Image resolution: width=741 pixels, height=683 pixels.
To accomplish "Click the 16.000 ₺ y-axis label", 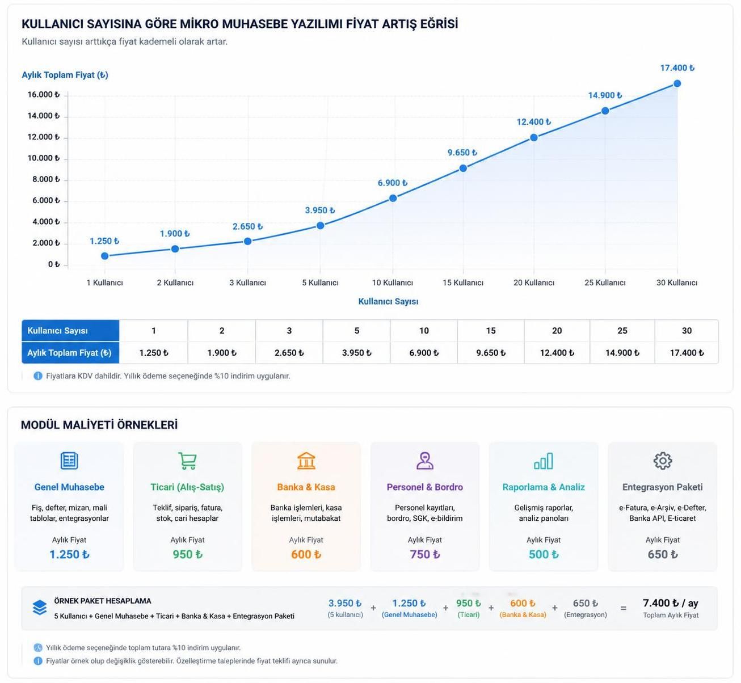I will [x=44, y=95].
